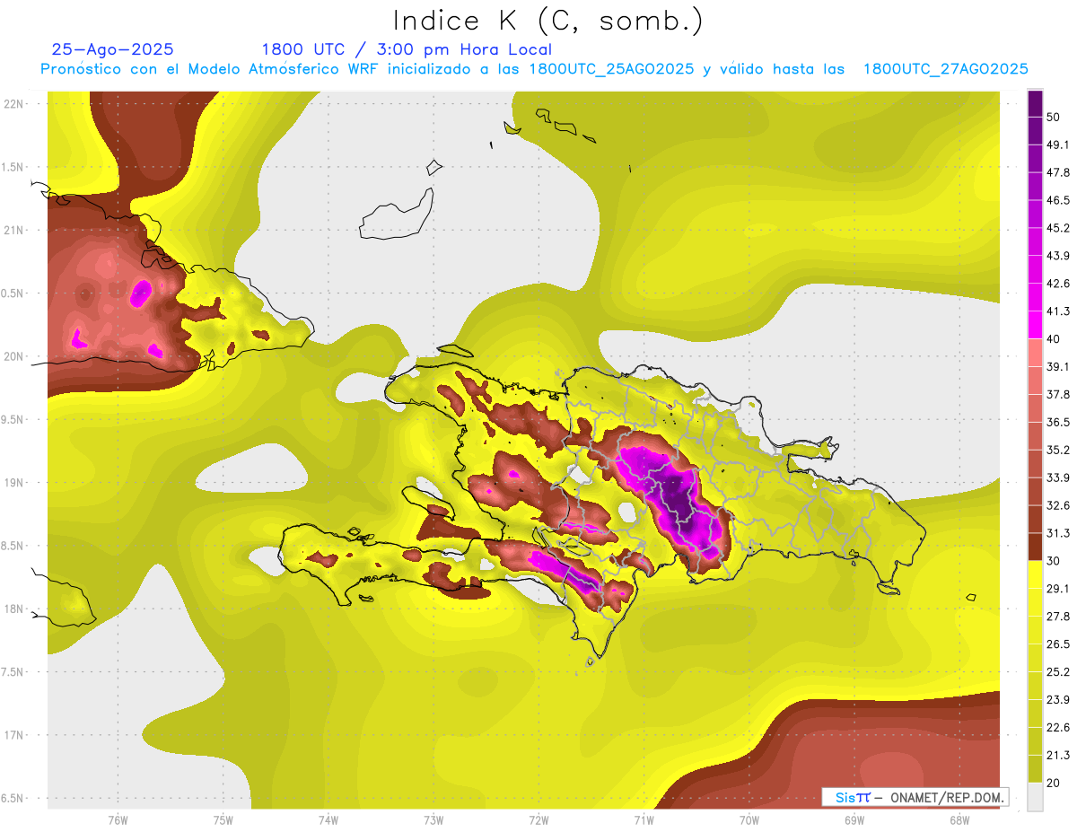Image resolution: width=1077 pixels, height=832 pixels.
Task: Click the legend value "31.3"
Action: point(1057,533)
